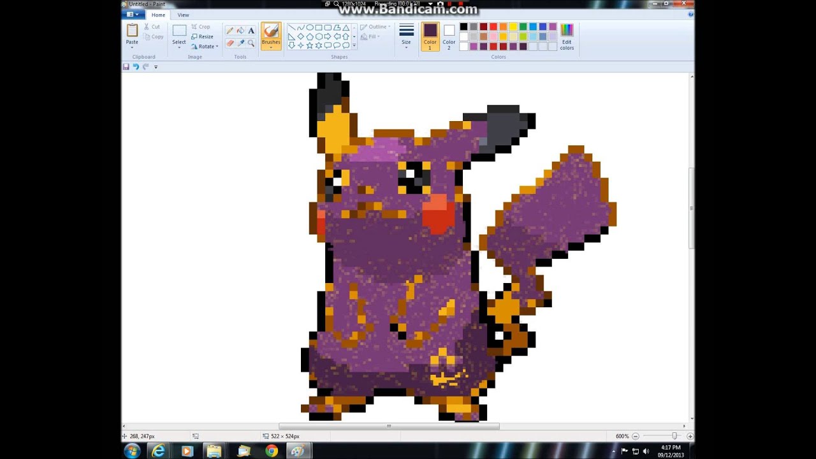Viewport: 816px width, 459px height.
Task: Choose the Pentagon shape
Action: coord(310,36)
